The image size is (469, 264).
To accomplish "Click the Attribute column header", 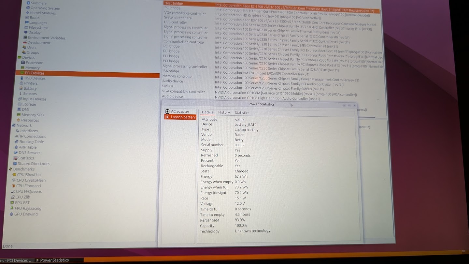I will (209, 119).
